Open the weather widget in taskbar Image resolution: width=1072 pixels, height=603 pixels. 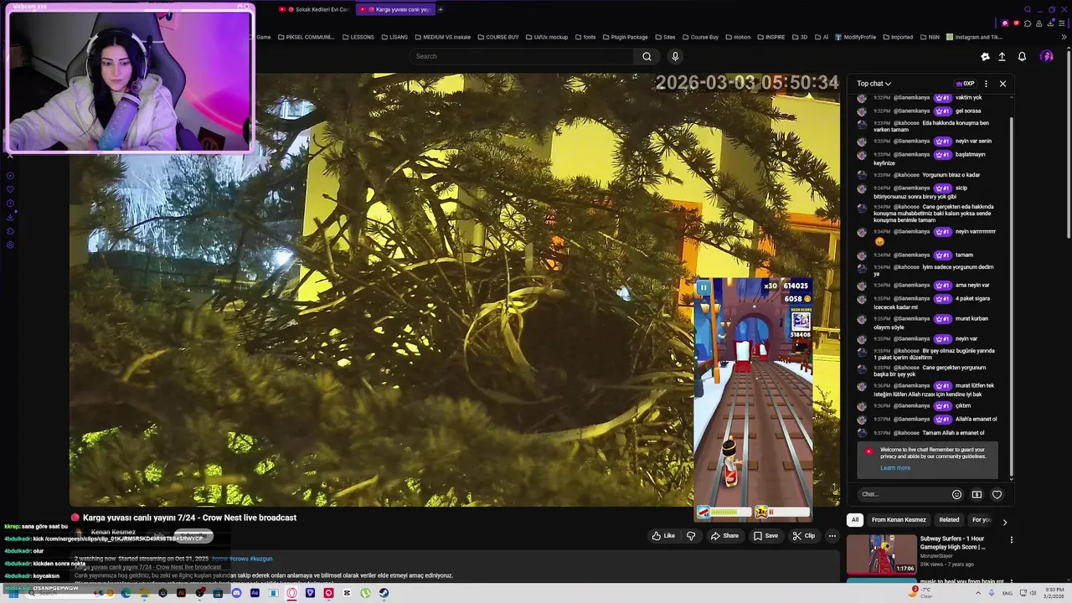pos(921,592)
